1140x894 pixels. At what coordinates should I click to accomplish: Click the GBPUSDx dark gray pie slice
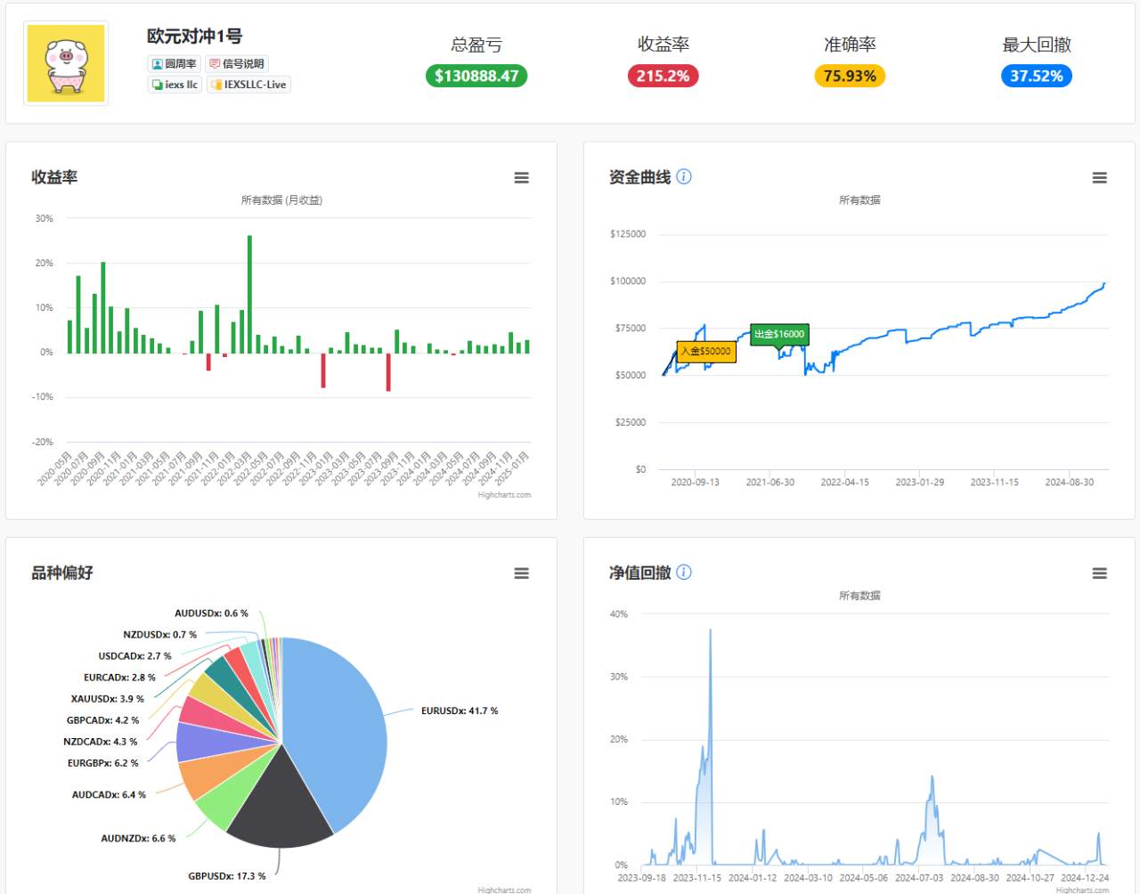(x=281, y=801)
